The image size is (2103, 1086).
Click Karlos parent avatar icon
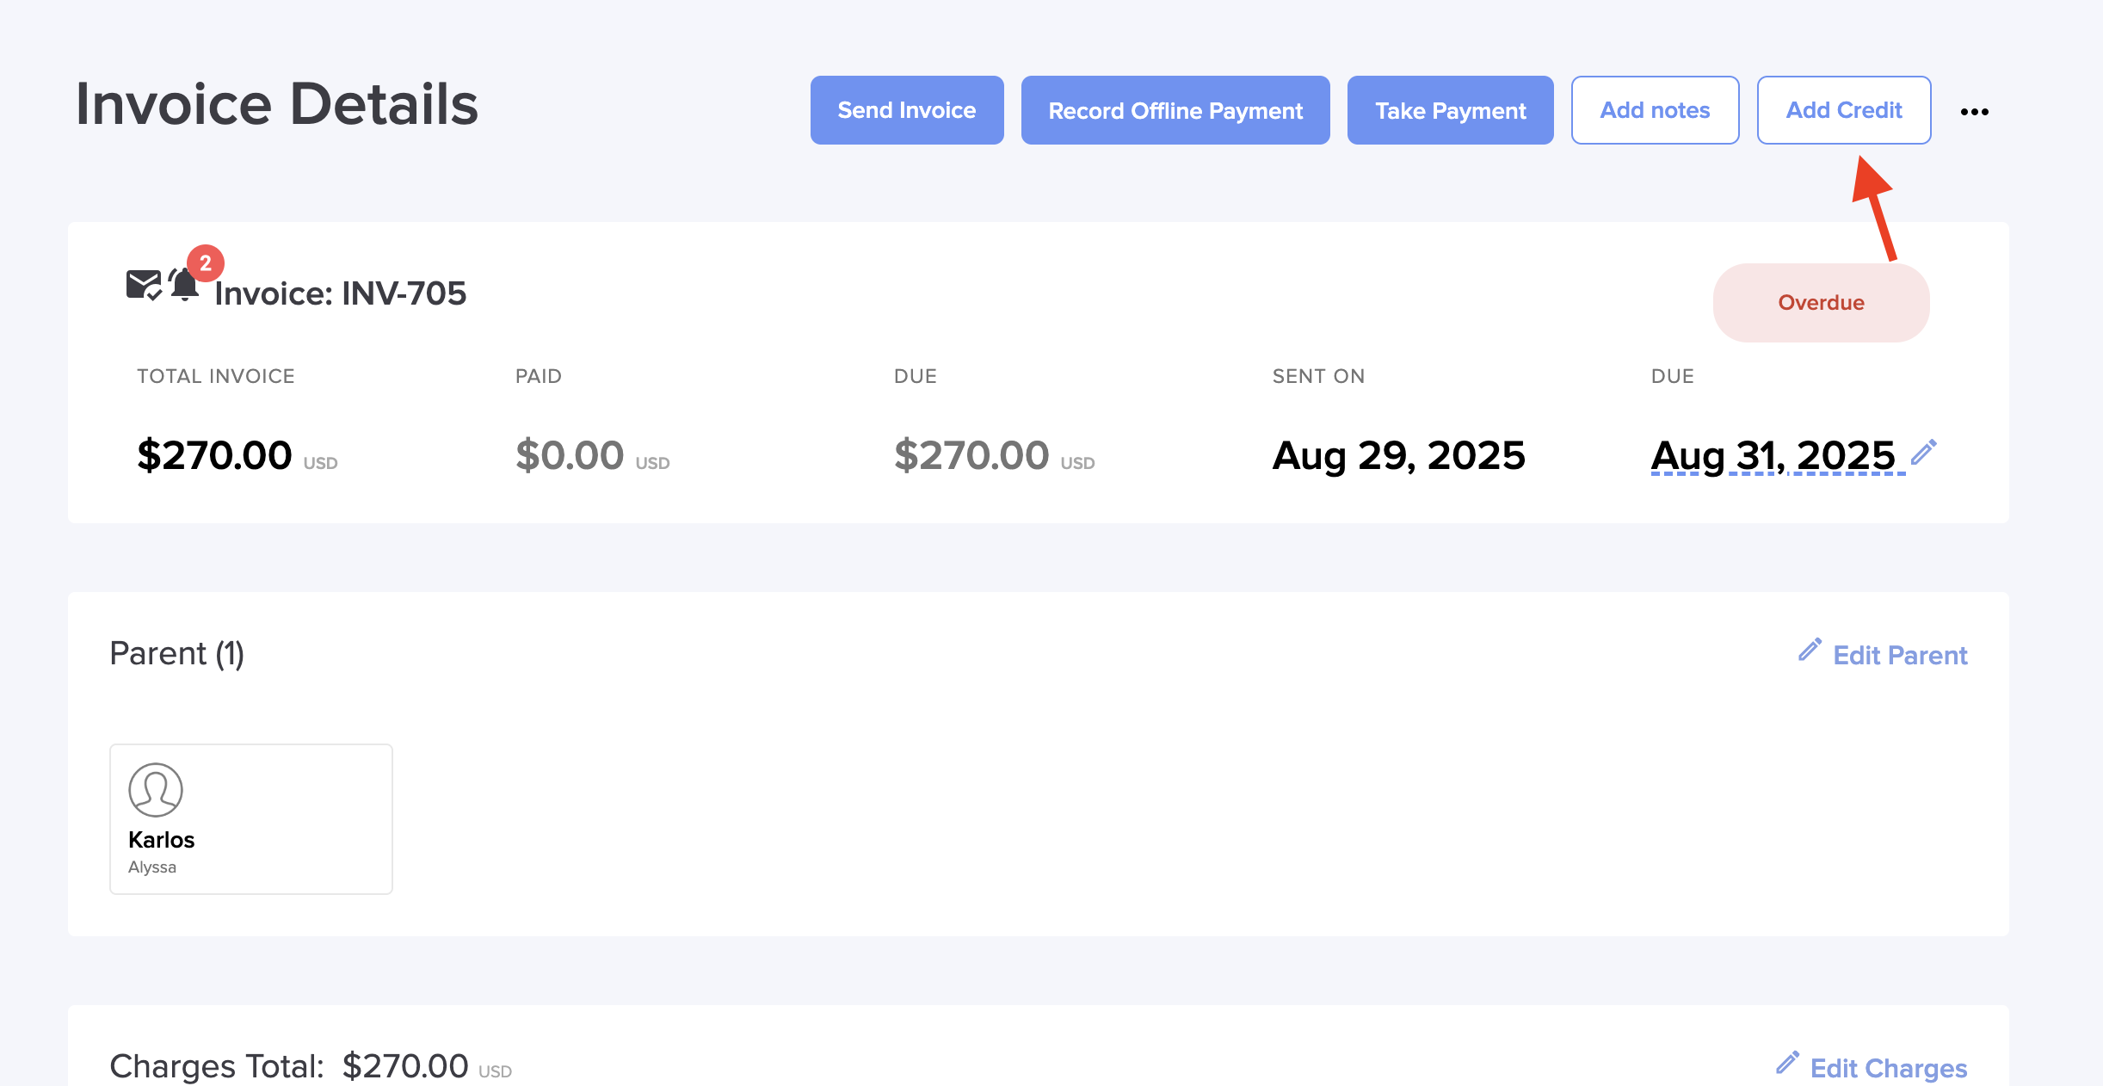pos(156,790)
